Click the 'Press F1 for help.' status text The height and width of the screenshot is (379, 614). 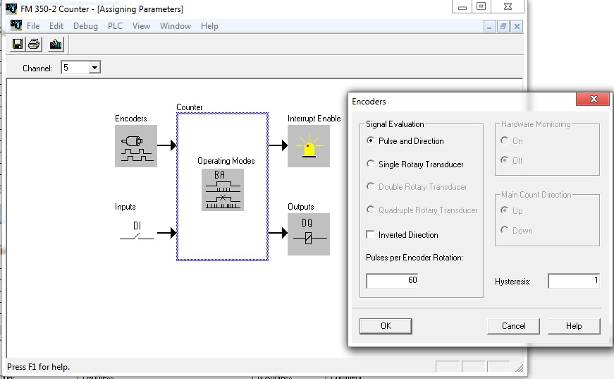click(38, 367)
